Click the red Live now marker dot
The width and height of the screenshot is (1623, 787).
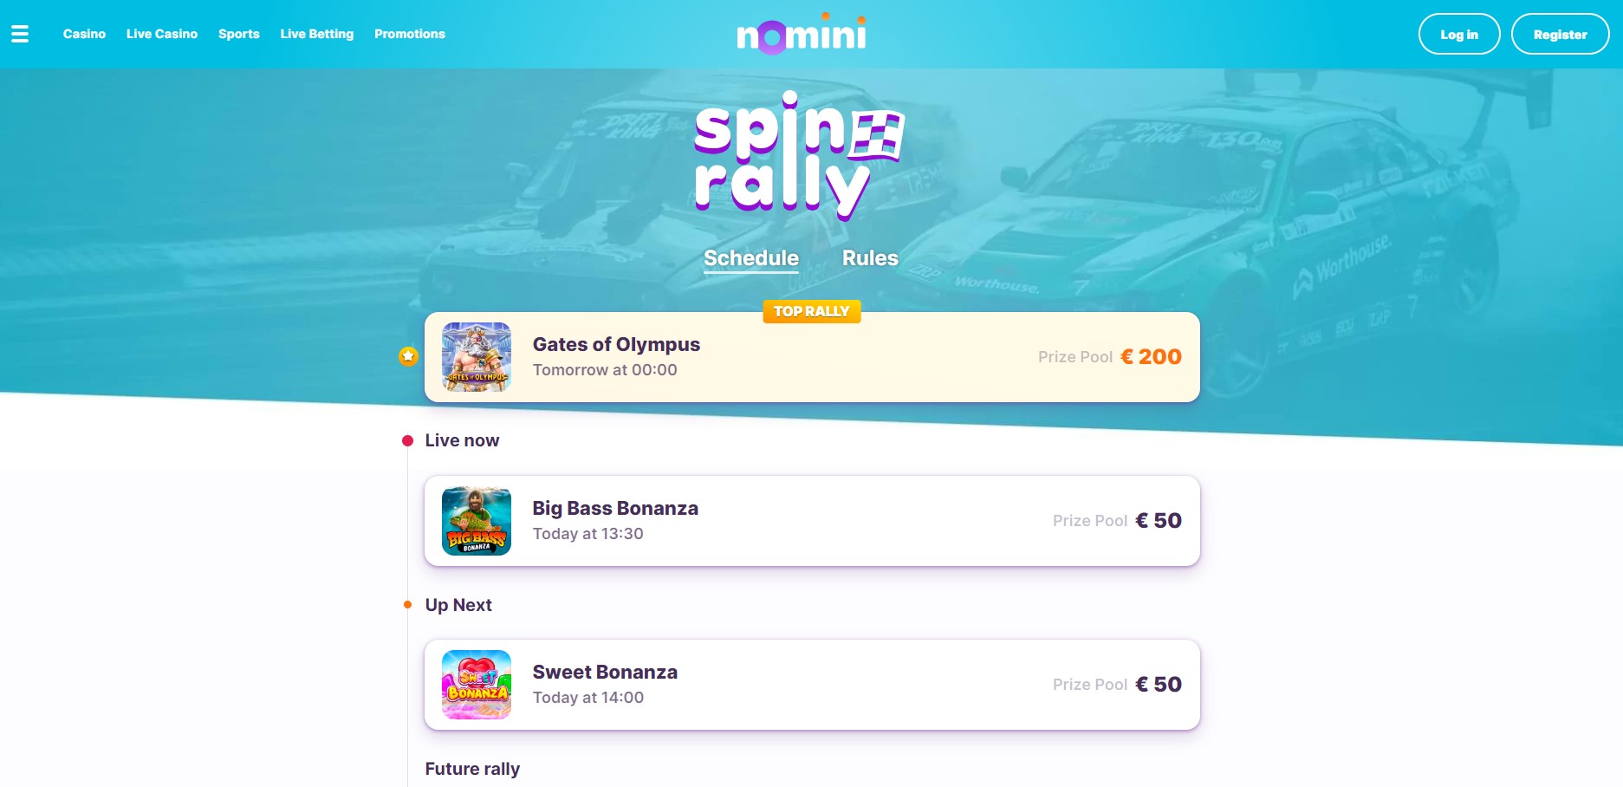coord(407,440)
